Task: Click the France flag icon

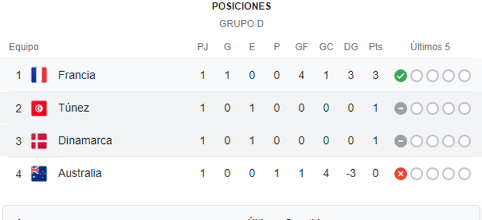Action: pyautogui.click(x=39, y=75)
